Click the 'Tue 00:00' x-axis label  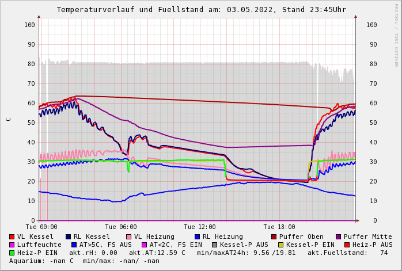click(x=41, y=227)
